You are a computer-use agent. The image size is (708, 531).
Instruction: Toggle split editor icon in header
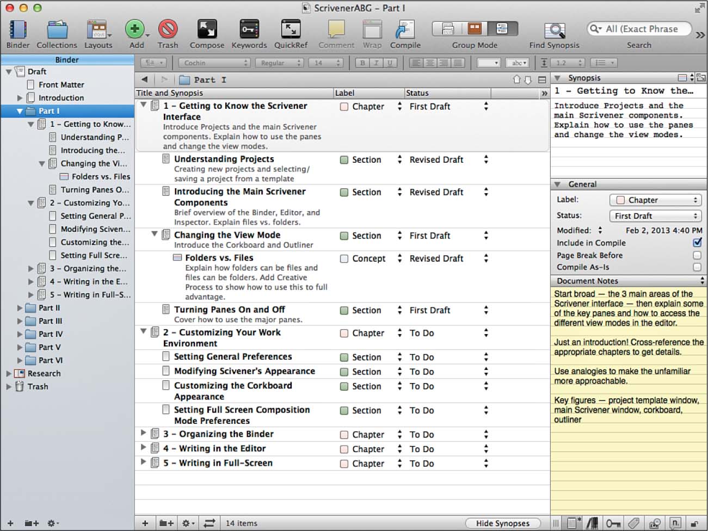[x=542, y=79]
